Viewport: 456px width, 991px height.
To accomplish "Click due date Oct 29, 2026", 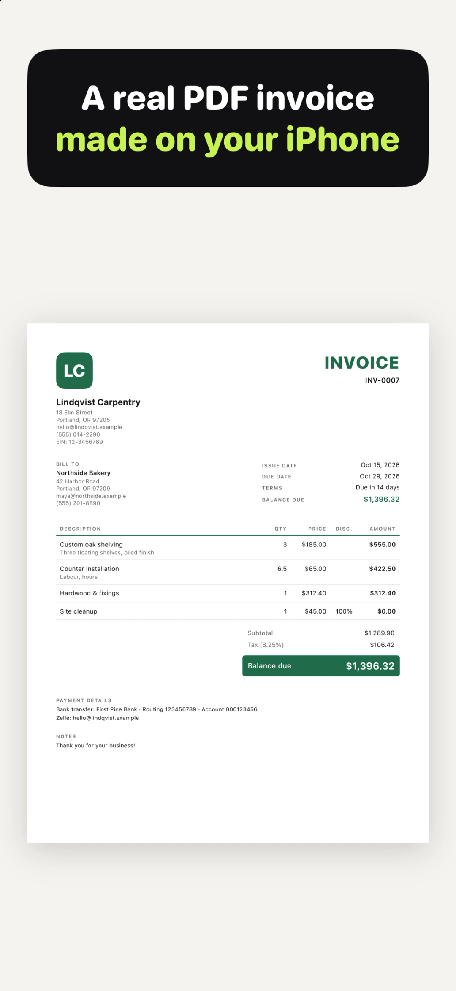I will [x=380, y=476].
